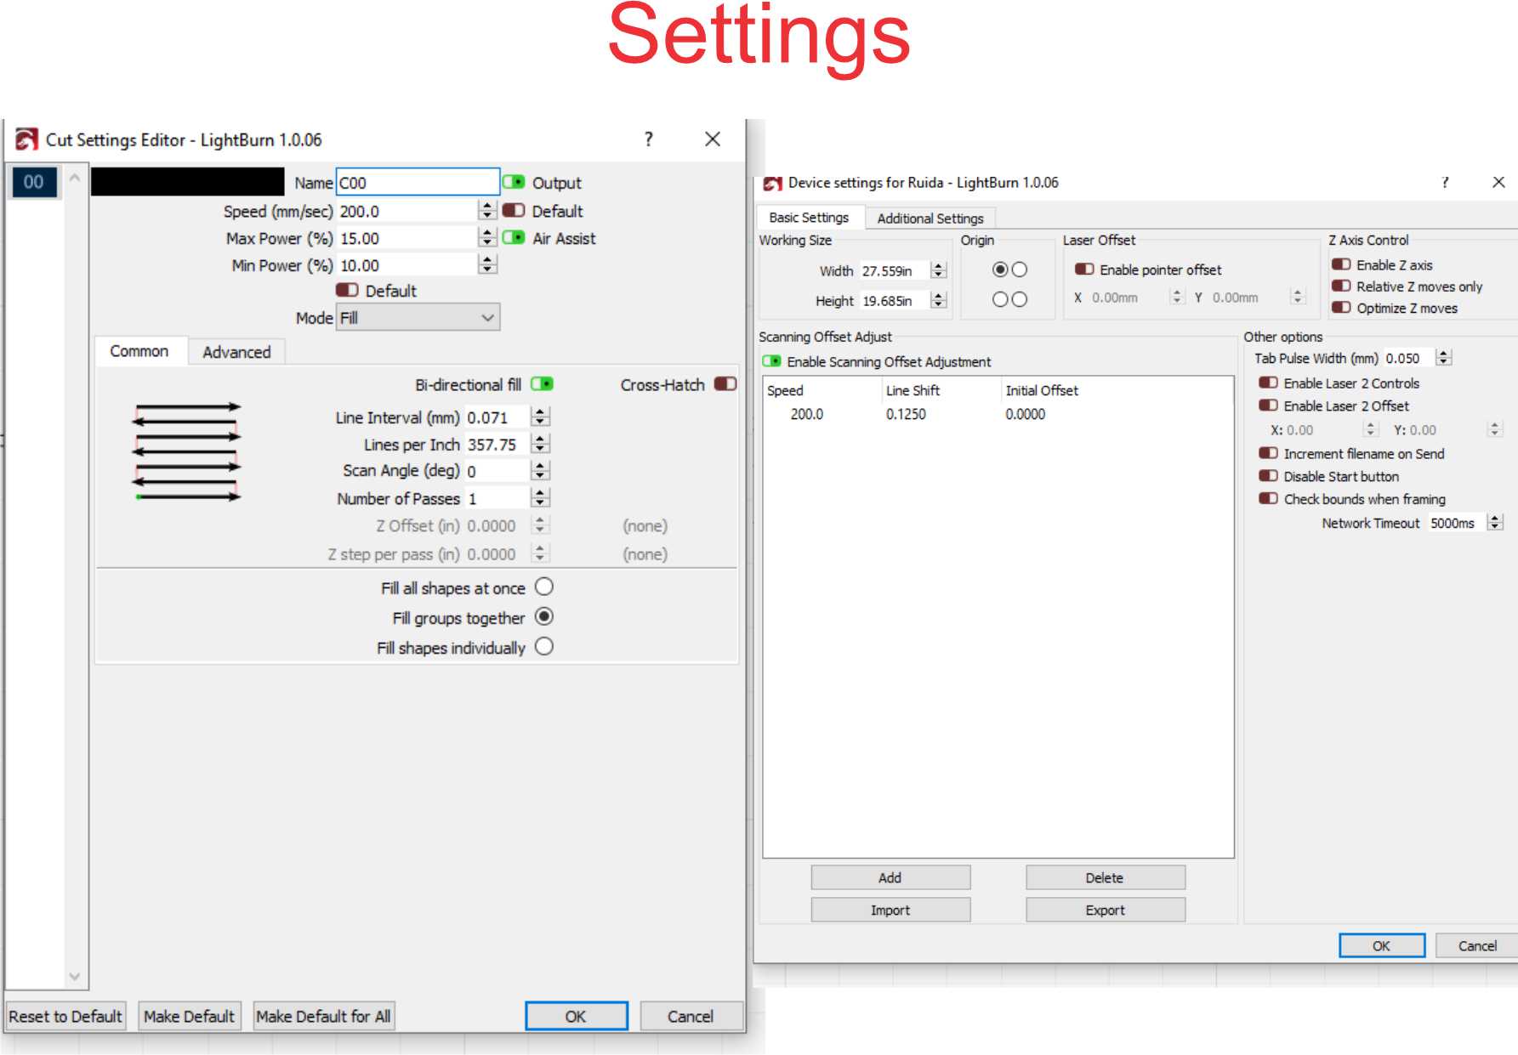Image resolution: width=1518 pixels, height=1055 pixels.
Task: Click the LightBurn logo in Cut Settings title bar
Action: (x=28, y=139)
